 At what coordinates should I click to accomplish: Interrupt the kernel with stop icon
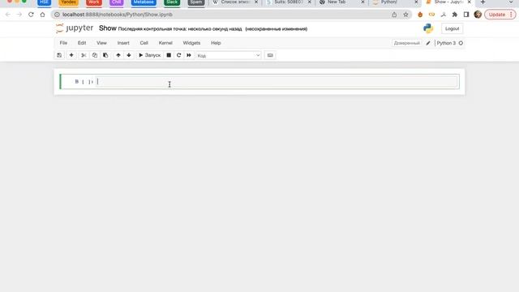tap(169, 55)
